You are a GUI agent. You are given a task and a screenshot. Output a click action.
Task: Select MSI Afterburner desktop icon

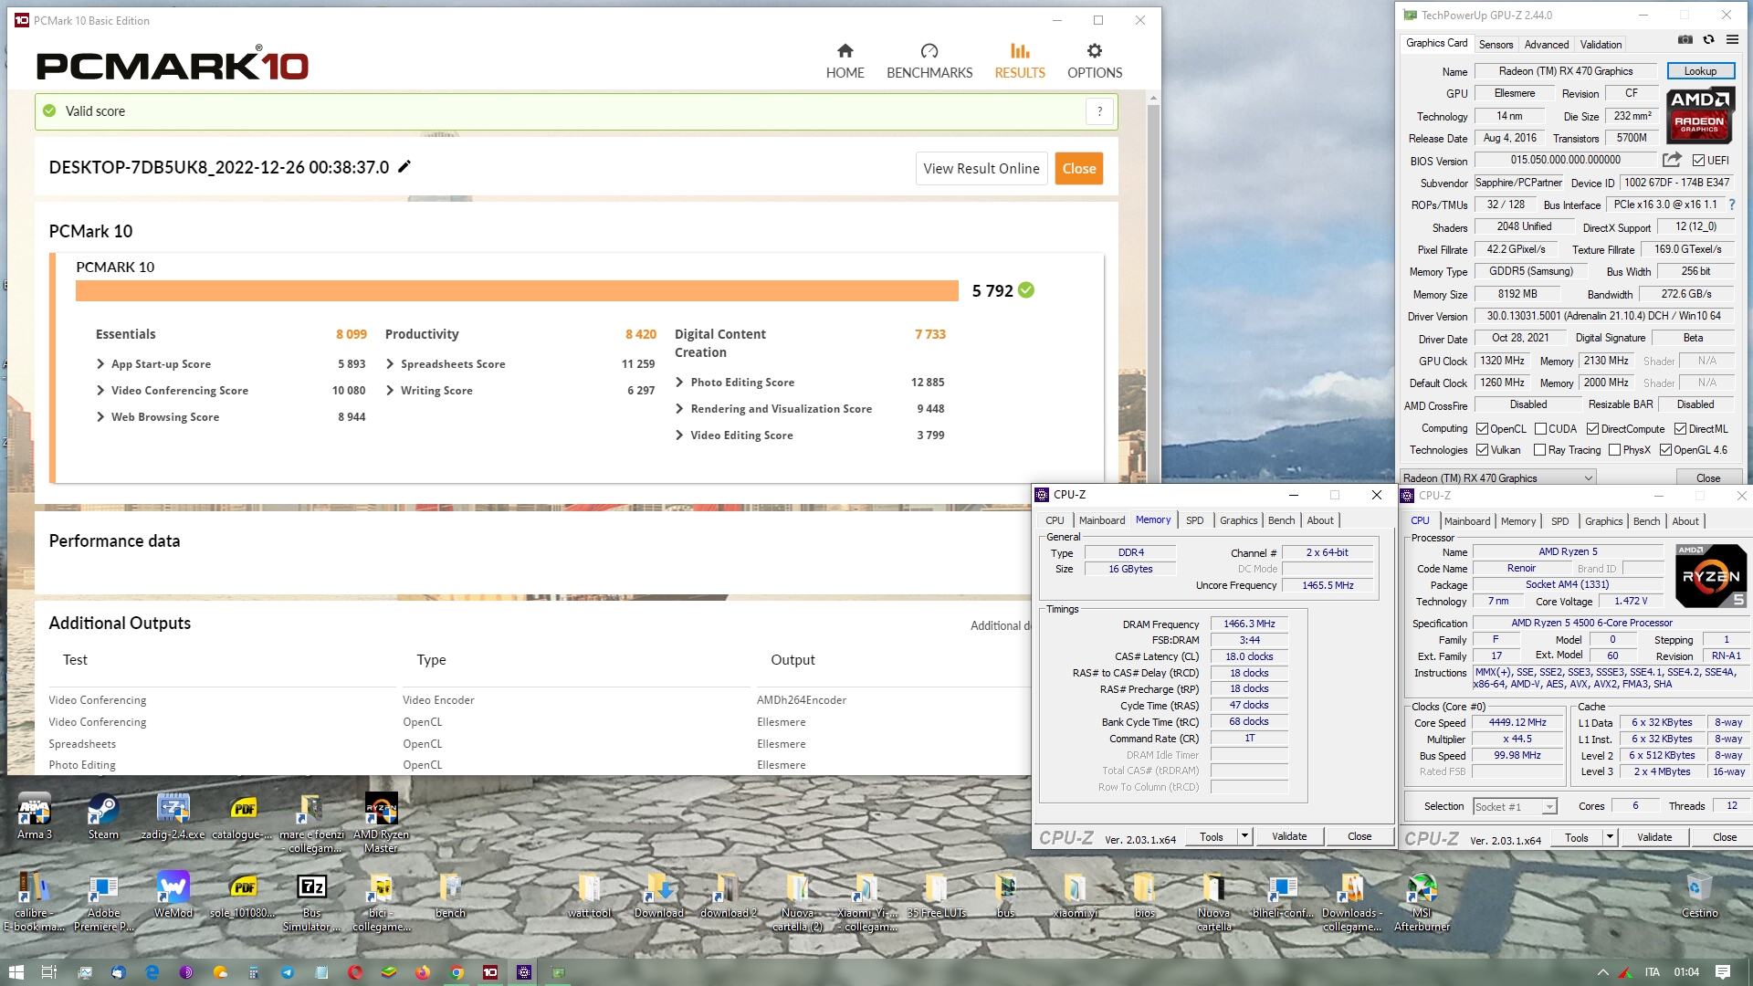pyautogui.click(x=1422, y=901)
